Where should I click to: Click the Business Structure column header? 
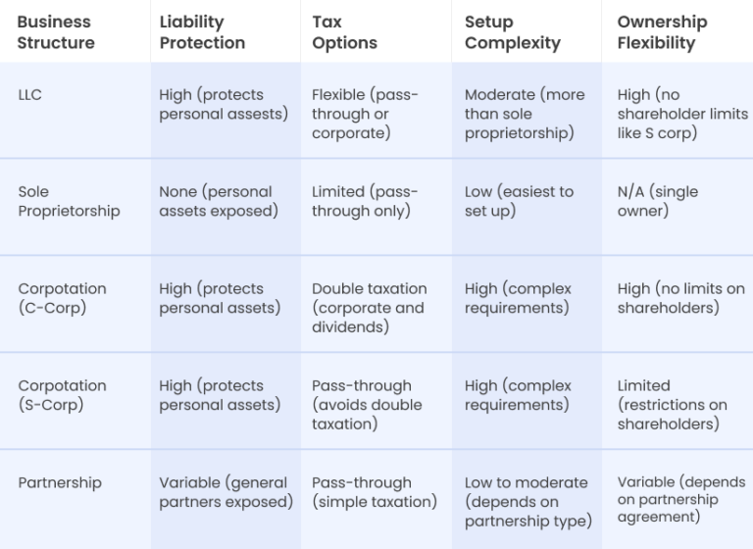56,32
